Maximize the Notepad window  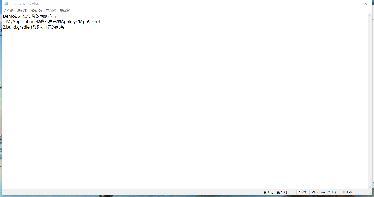pyautogui.click(x=354, y=4)
